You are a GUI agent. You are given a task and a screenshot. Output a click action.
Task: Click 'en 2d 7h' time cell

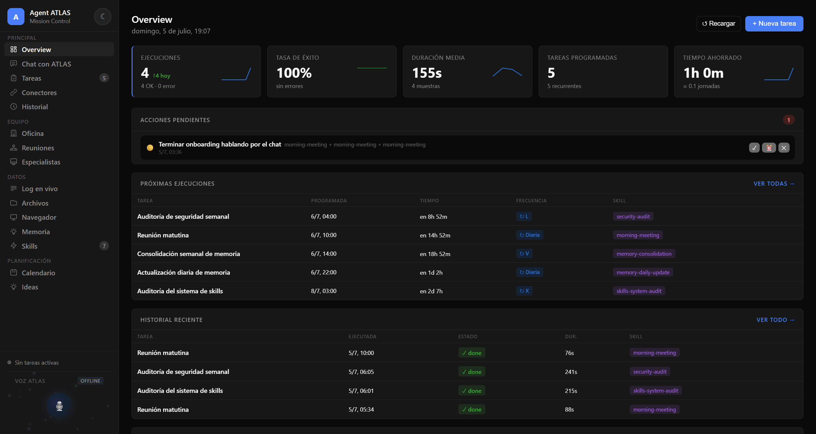pyautogui.click(x=431, y=291)
